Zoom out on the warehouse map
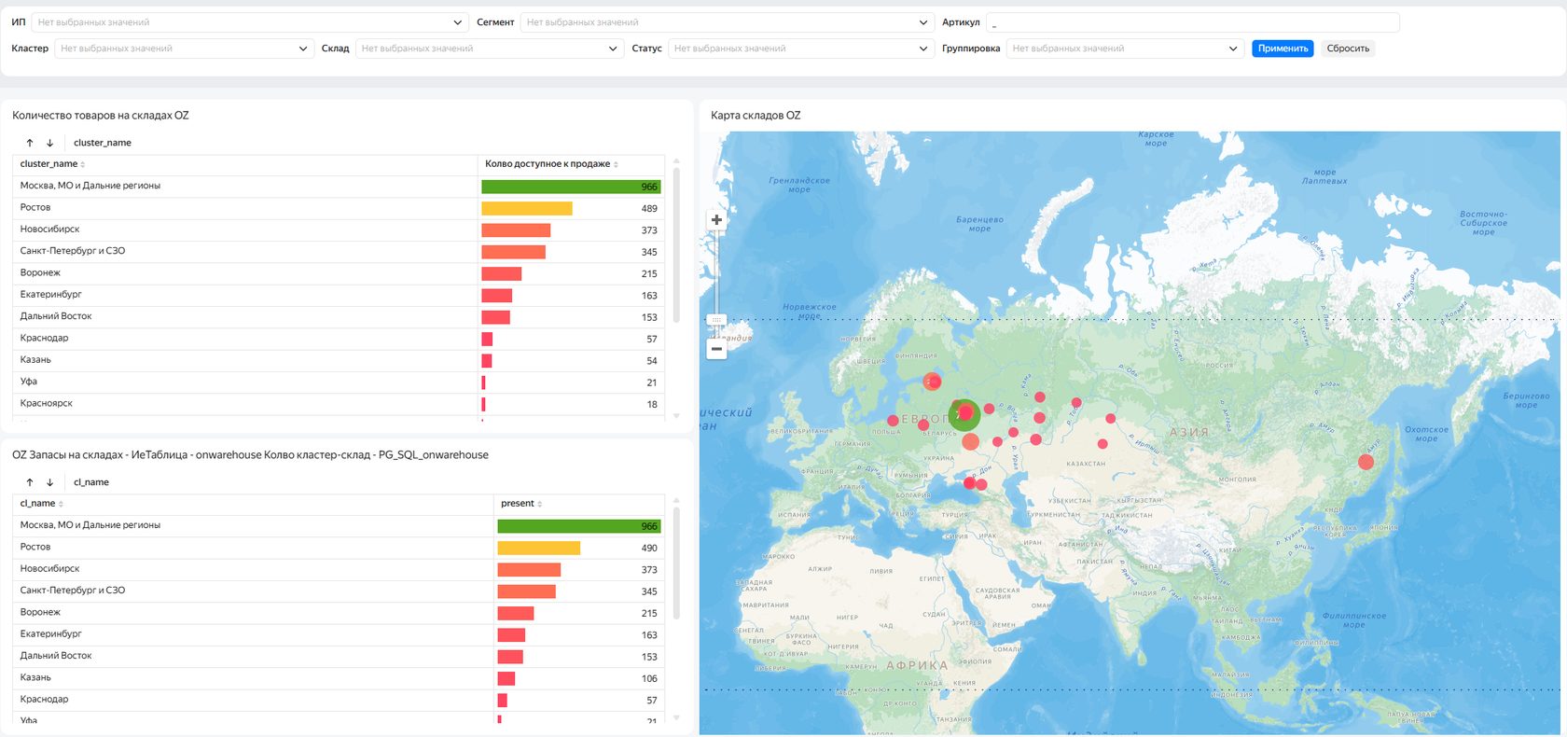Screen dimensions: 1567x737 click(x=716, y=350)
